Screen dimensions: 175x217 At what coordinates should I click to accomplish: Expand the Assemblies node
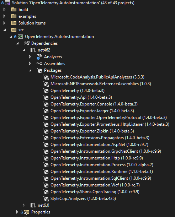coord(30,64)
